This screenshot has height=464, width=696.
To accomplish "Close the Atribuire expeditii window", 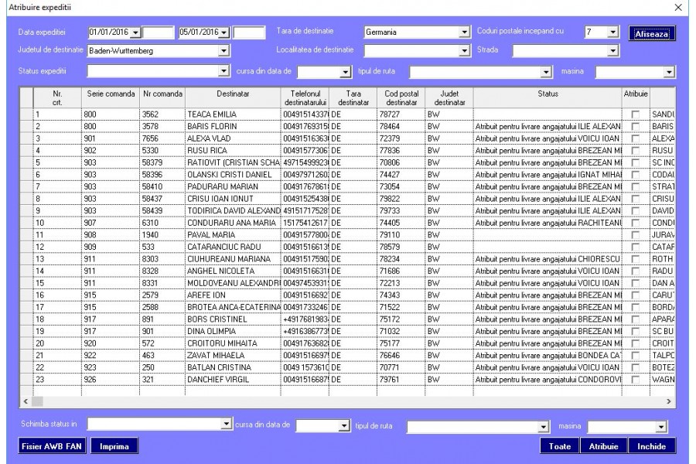I will coord(678,8).
